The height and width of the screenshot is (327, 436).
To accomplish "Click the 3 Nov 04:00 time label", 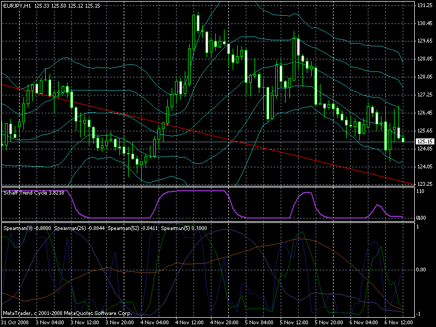I will [x=50, y=323].
